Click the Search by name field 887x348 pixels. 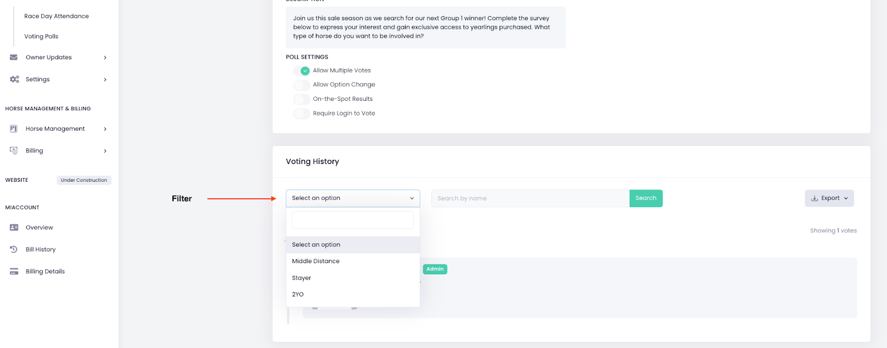(x=530, y=198)
